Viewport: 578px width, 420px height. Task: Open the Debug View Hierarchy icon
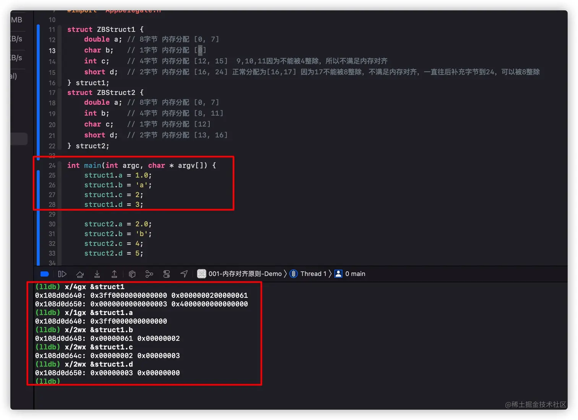click(132, 274)
